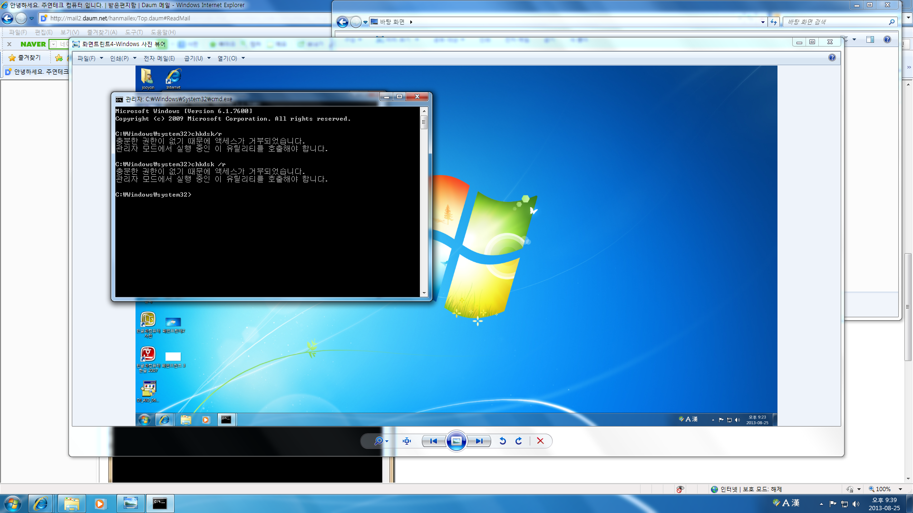Switch to Internet Explorer in the taskbar
Viewport: 913px width, 513px height.
(40, 503)
